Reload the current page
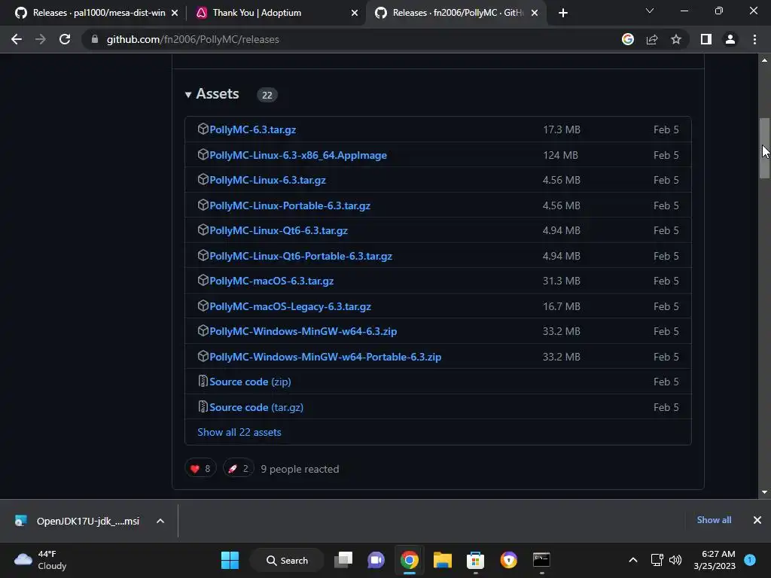The width and height of the screenshot is (771, 578). (x=65, y=39)
